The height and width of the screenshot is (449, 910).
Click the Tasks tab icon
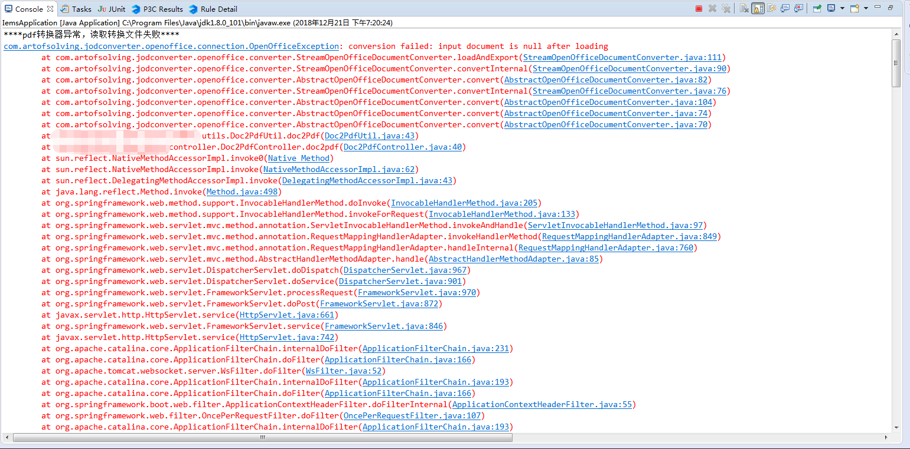coord(64,9)
